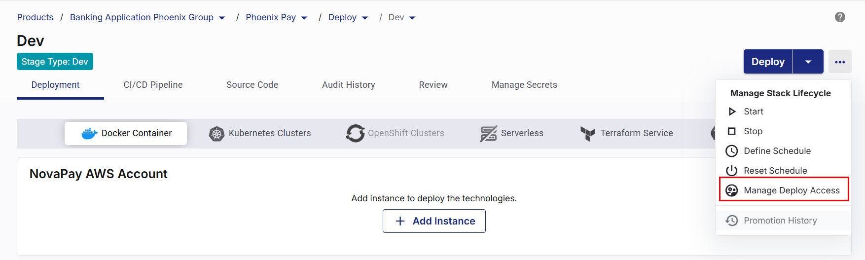Follow the Phoenix Pay breadcrumb link
Viewport: 865px width, 260px height.
point(271,17)
